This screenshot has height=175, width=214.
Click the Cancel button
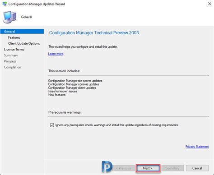pos(197,168)
